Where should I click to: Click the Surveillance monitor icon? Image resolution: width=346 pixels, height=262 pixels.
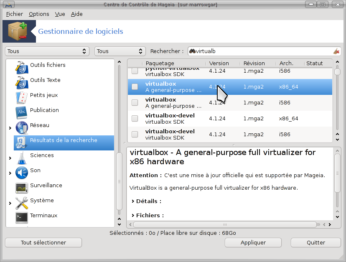click(x=22, y=188)
